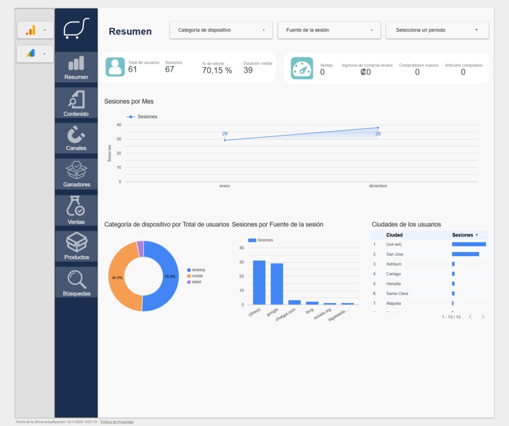Open the Resumen bar chart icon
Image resolution: width=509 pixels, height=426 pixels.
[x=76, y=64]
